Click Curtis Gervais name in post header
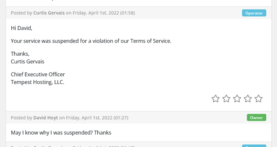The height and width of the screenshot is (147, 277). [49, 13]
